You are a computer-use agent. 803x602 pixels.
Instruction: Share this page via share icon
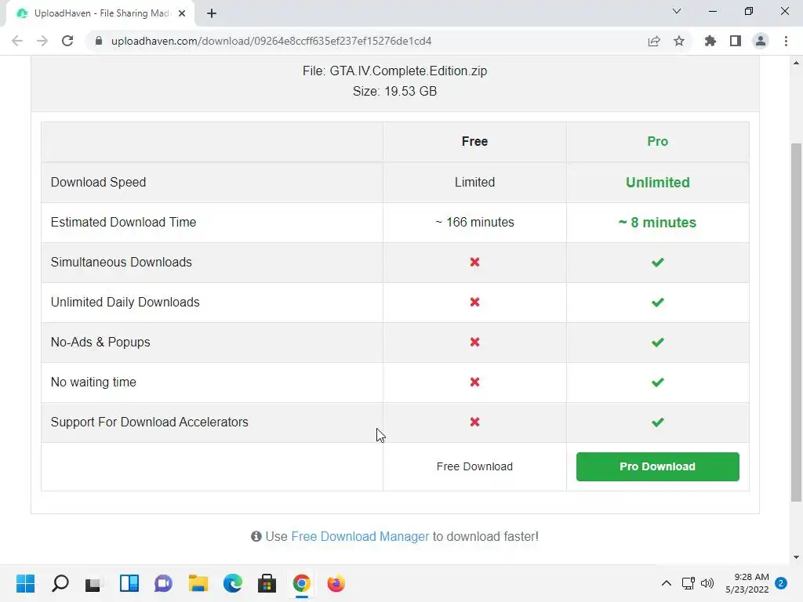(x=654, y=41)
